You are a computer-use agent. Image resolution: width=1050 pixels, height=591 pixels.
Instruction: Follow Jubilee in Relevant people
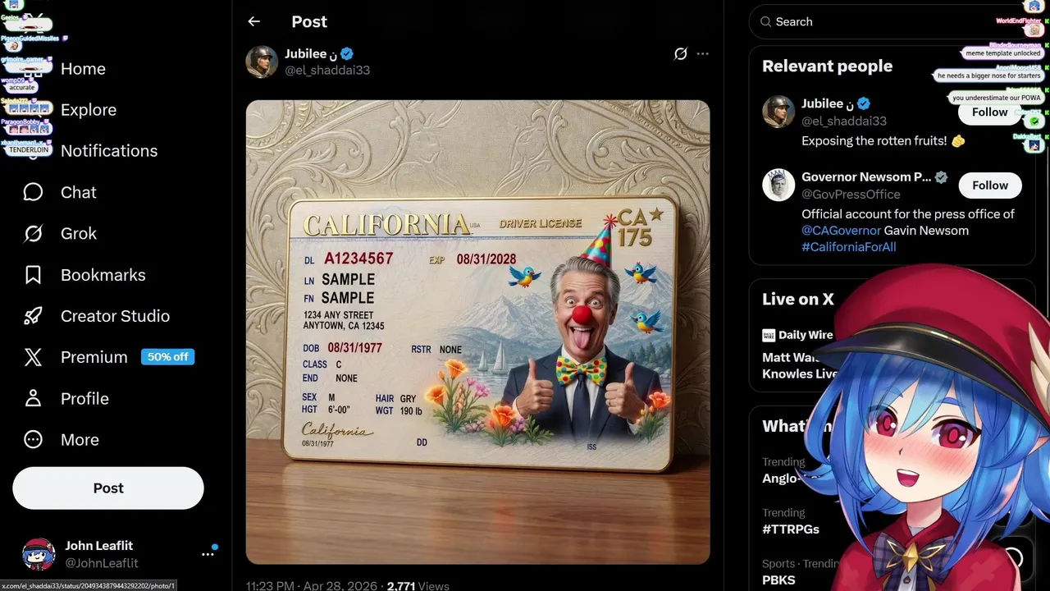point(989,112)
